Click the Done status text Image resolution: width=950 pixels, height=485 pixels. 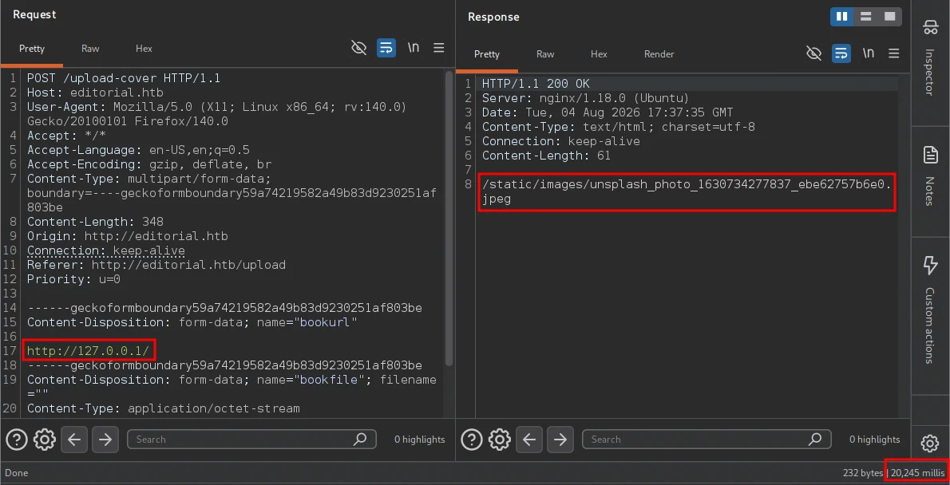(16, 472)
